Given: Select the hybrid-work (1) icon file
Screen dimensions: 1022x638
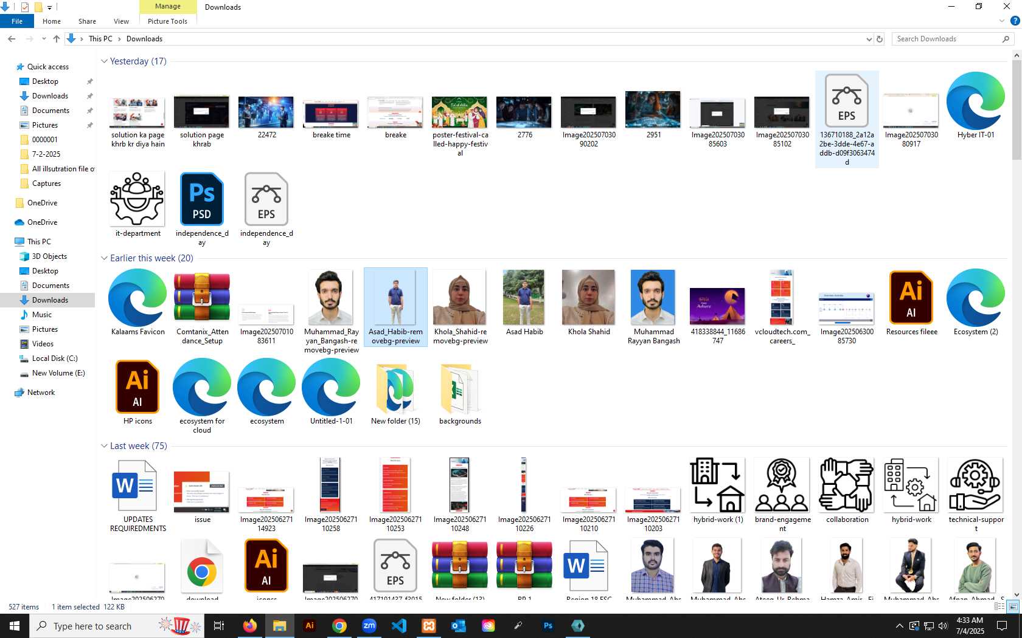Looking at the screenshot, I should [x=718, y=485].
